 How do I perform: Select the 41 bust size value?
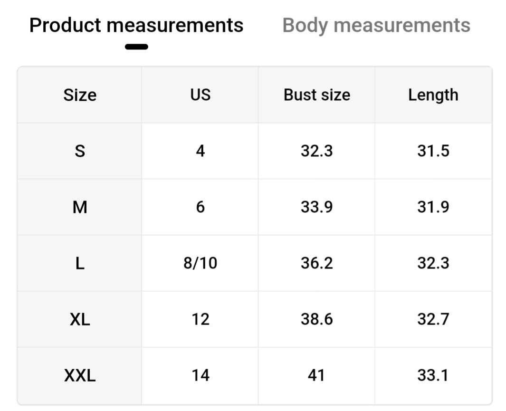[316, 376]
